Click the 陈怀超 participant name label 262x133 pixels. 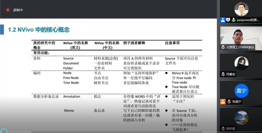231,129
